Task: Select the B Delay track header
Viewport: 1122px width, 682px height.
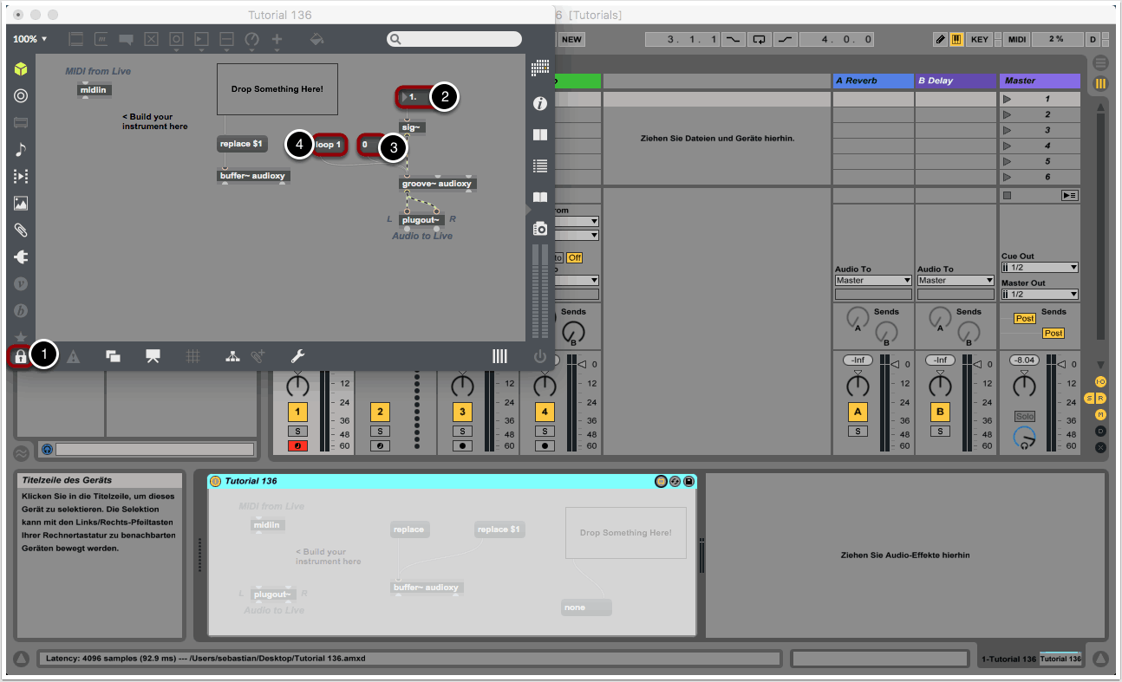Action: (956, 81)
